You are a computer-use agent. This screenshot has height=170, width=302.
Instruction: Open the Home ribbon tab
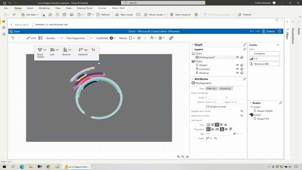click(18, 8)
